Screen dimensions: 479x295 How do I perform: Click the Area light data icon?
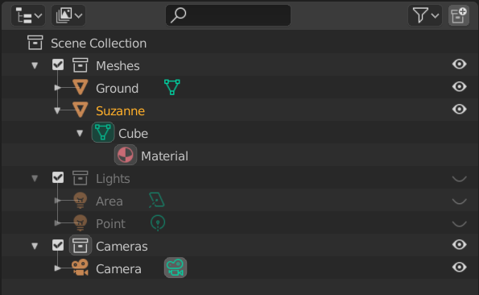coord(157,200)
